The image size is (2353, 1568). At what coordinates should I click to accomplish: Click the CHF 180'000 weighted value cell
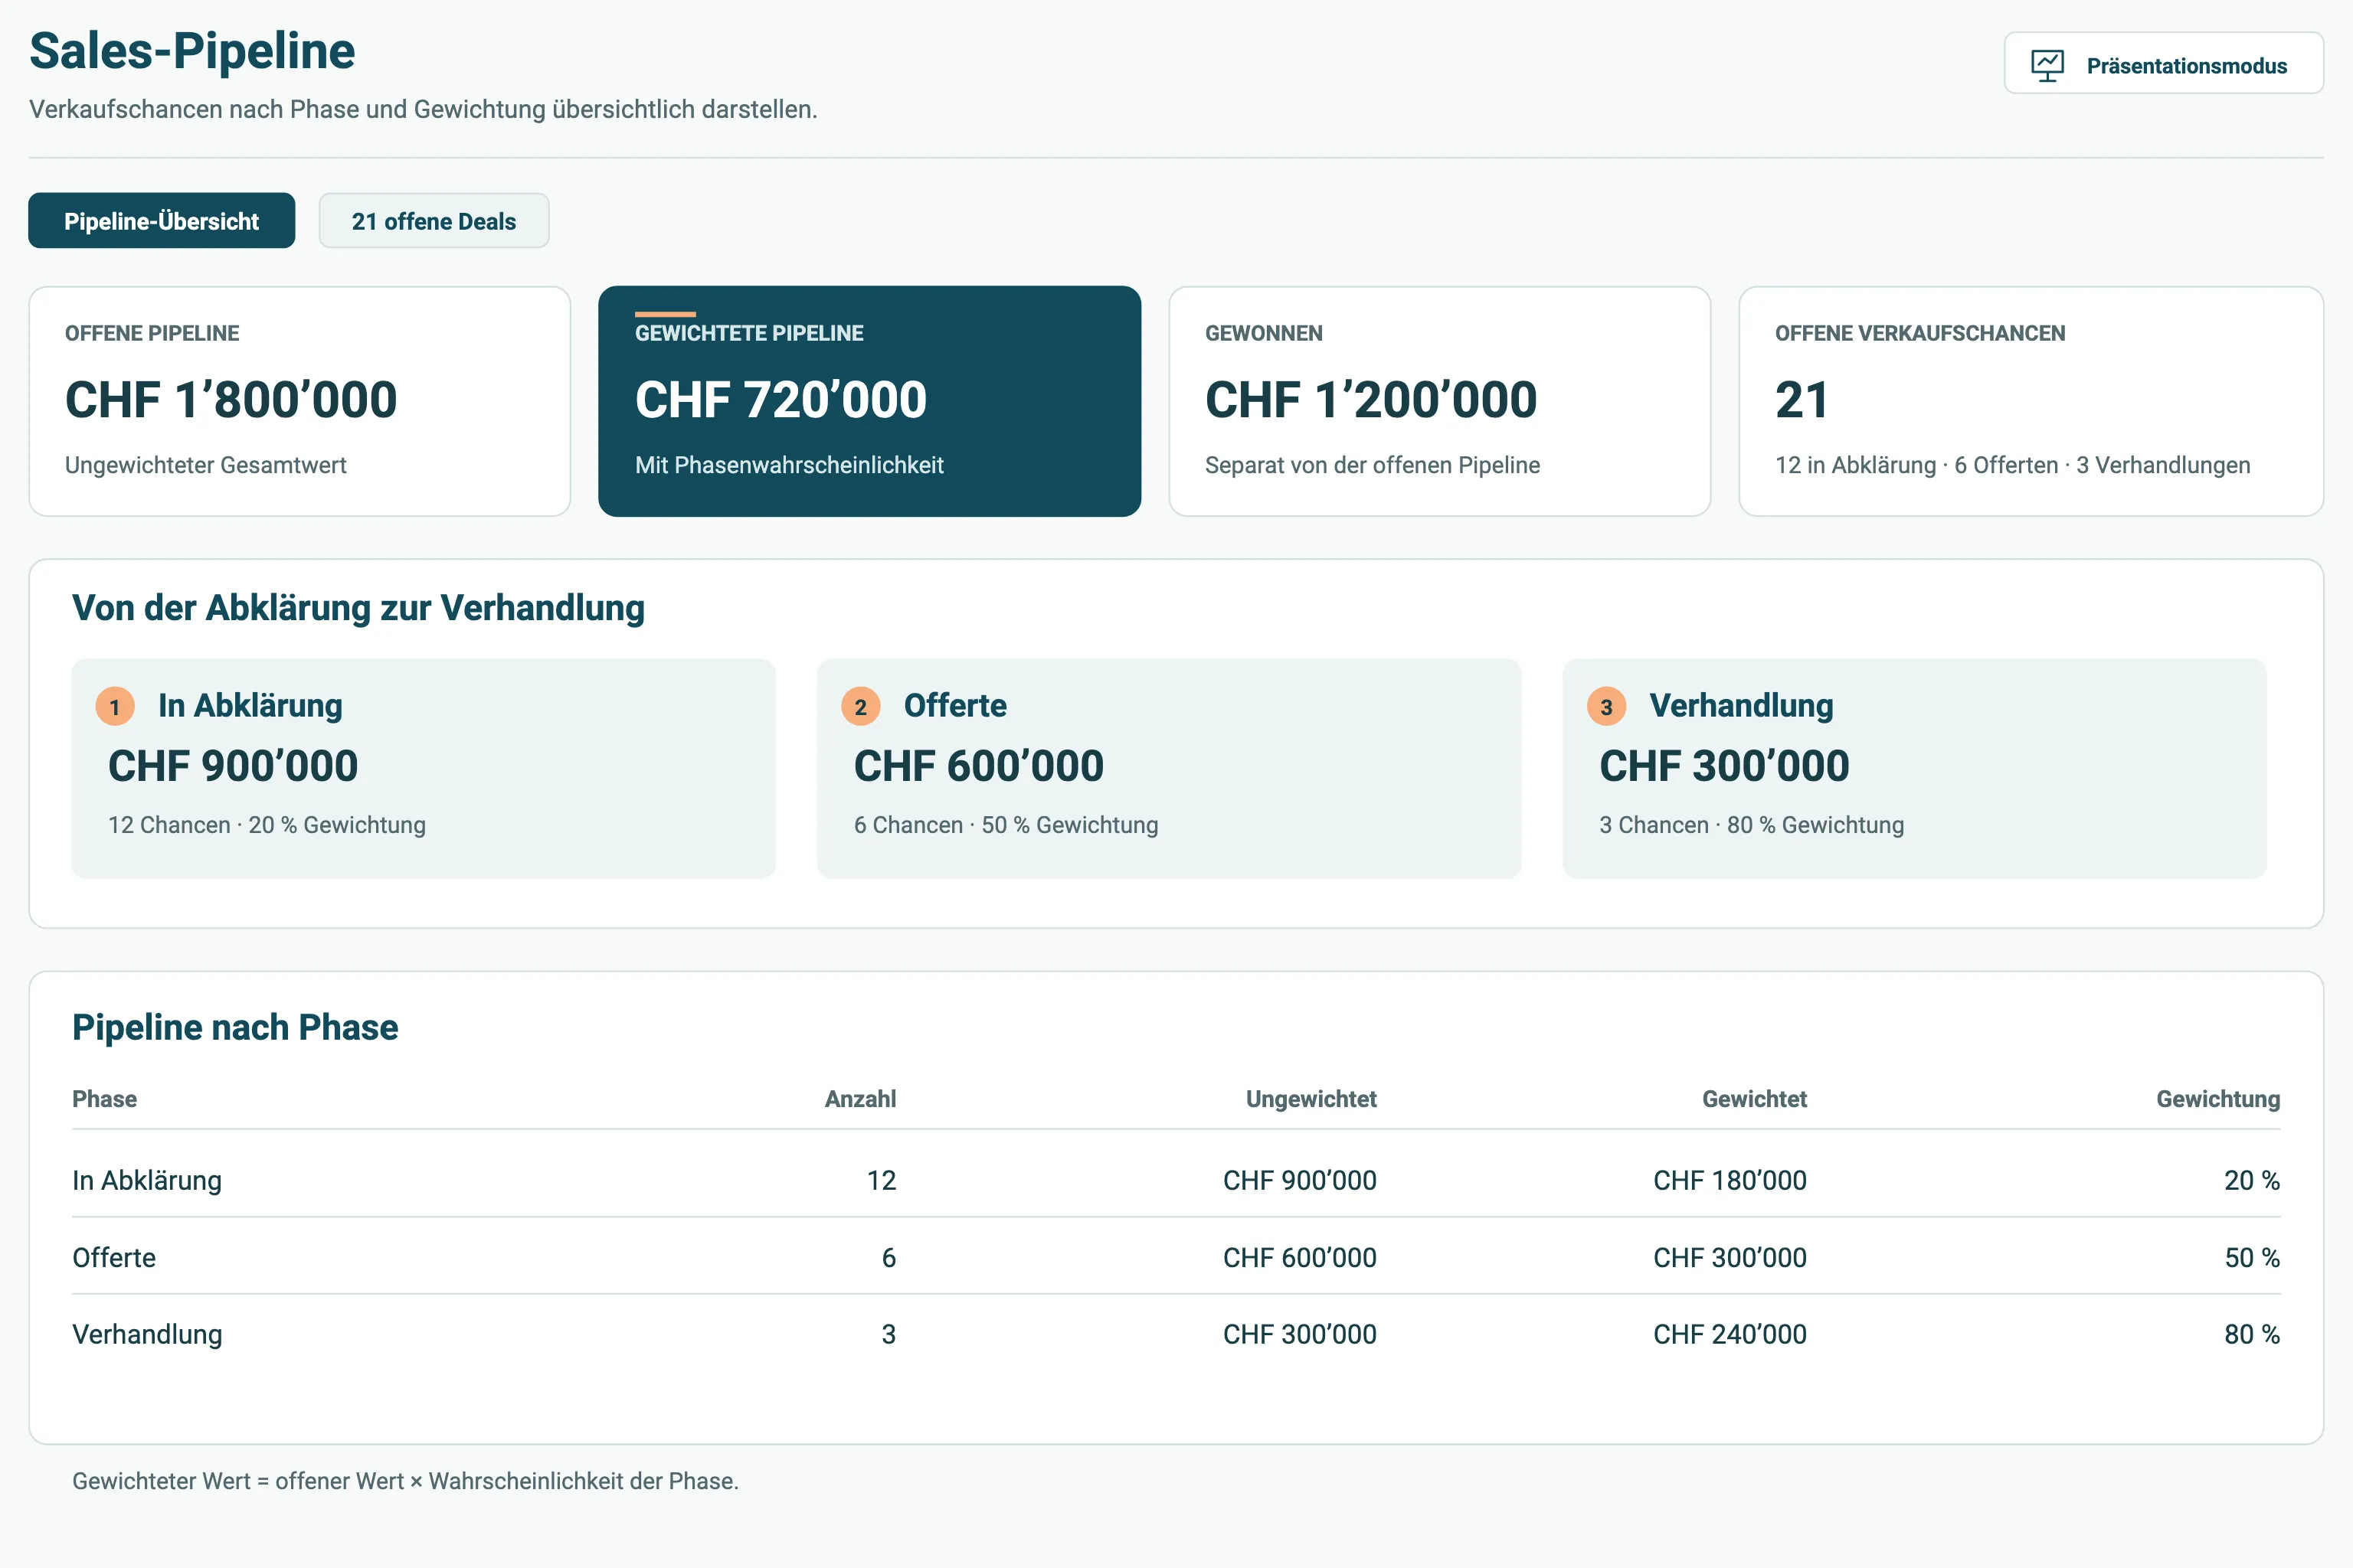[x=1730, y=1180]
